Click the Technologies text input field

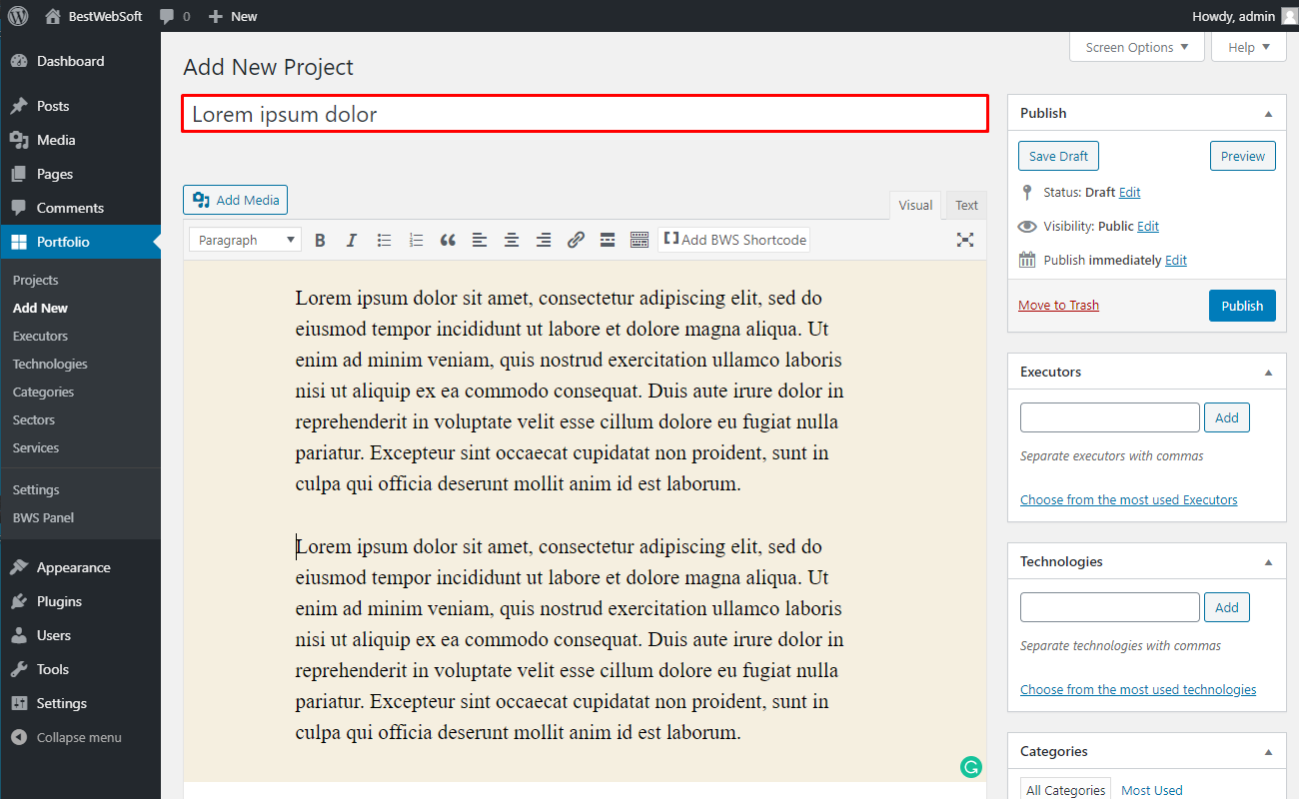[x=1109, y=607]
